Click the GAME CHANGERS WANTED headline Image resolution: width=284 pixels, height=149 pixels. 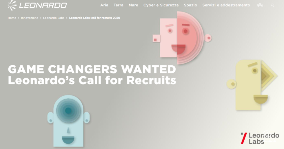tap(92, 69)
